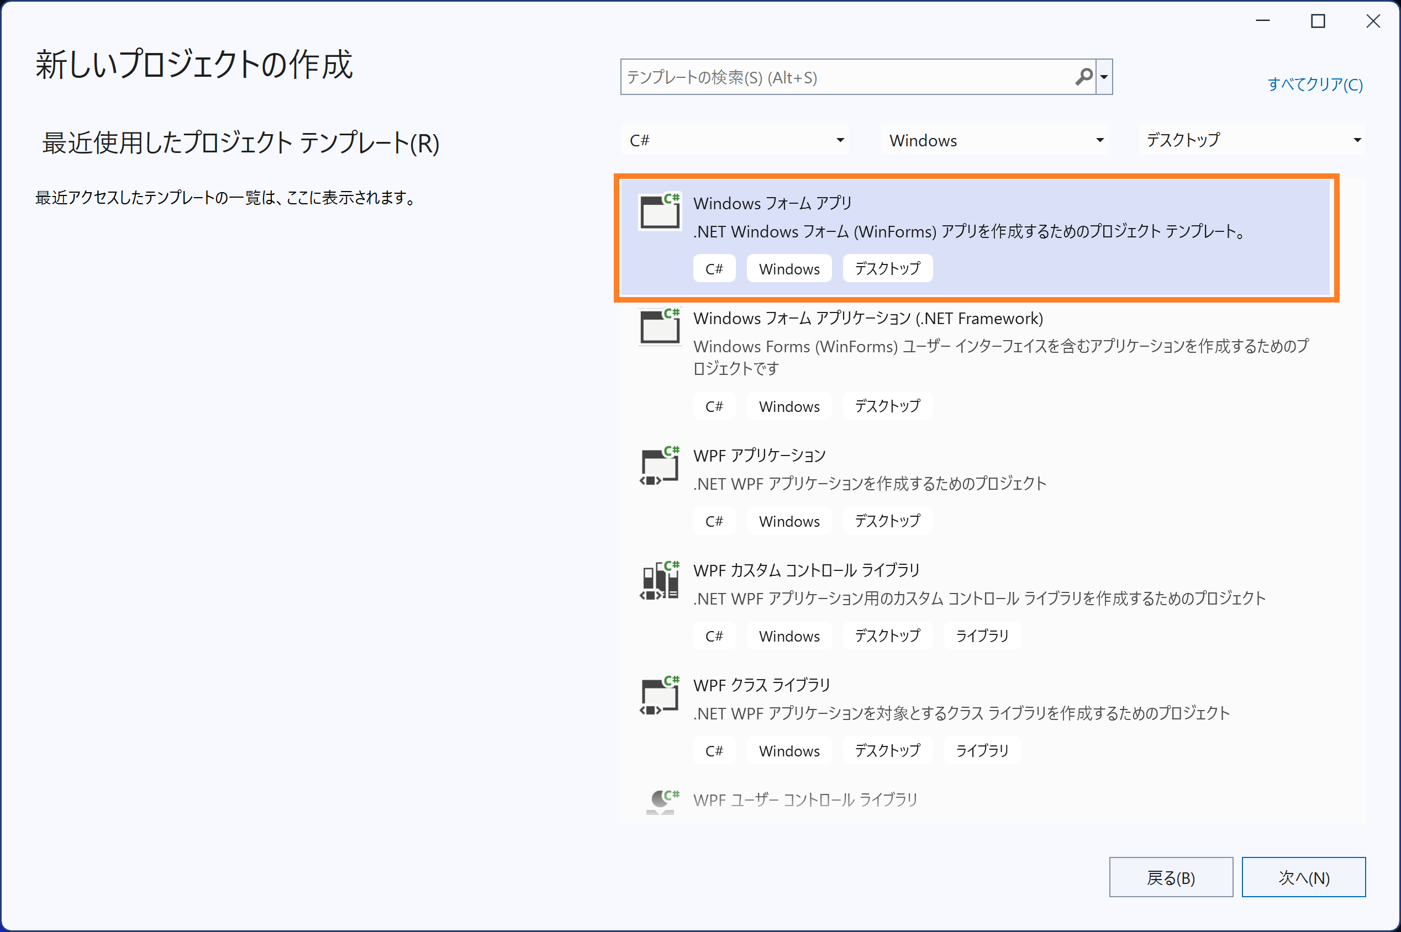
Task: Click the .NET Windows フォーム (WinForms) description text
Action: (970, 232)
